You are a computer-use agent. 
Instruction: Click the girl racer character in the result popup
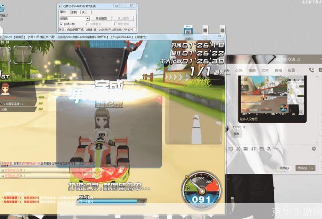(102, 125)
